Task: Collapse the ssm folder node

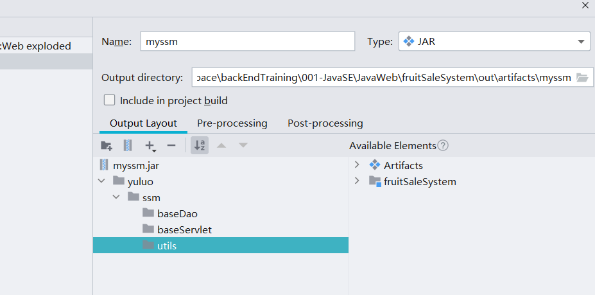Action: [x=116, y=197]
